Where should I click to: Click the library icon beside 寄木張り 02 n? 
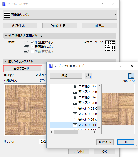(x=75, y=92)
